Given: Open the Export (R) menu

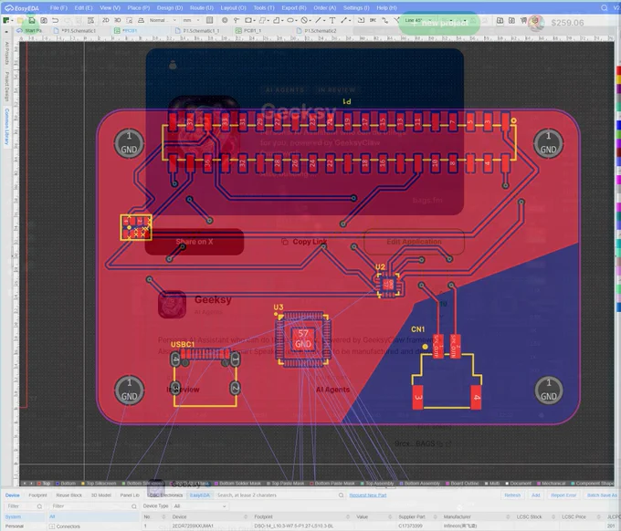Looking at the screenshot, I should (294, 8).
